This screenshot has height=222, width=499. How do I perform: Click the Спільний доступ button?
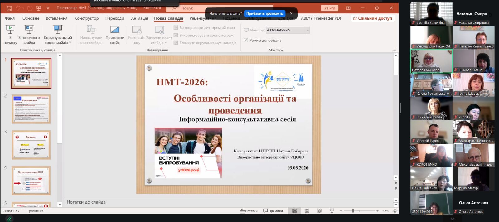[372, 18]
